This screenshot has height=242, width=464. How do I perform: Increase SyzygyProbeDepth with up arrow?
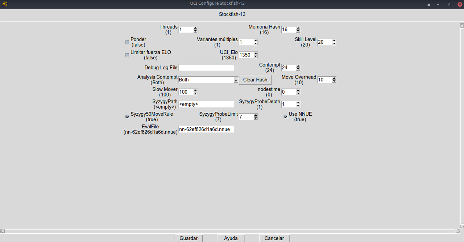tap(298, 103)
